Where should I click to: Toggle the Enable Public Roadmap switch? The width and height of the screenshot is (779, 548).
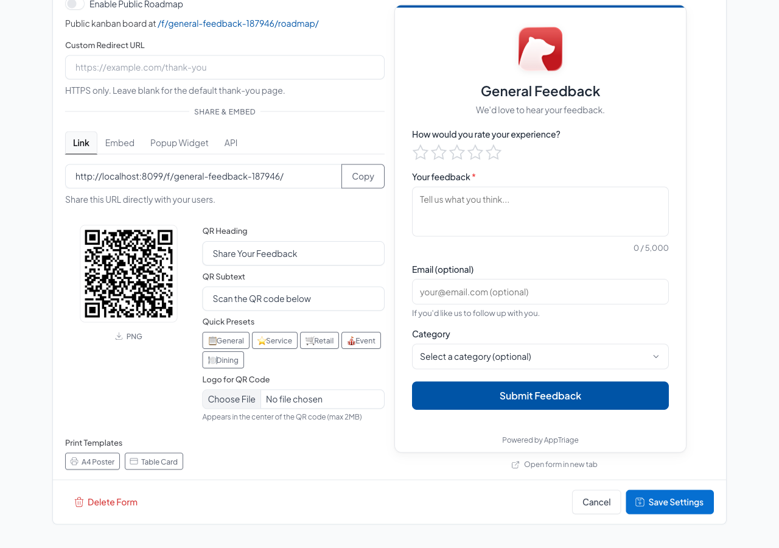click(x=74, y=4)
